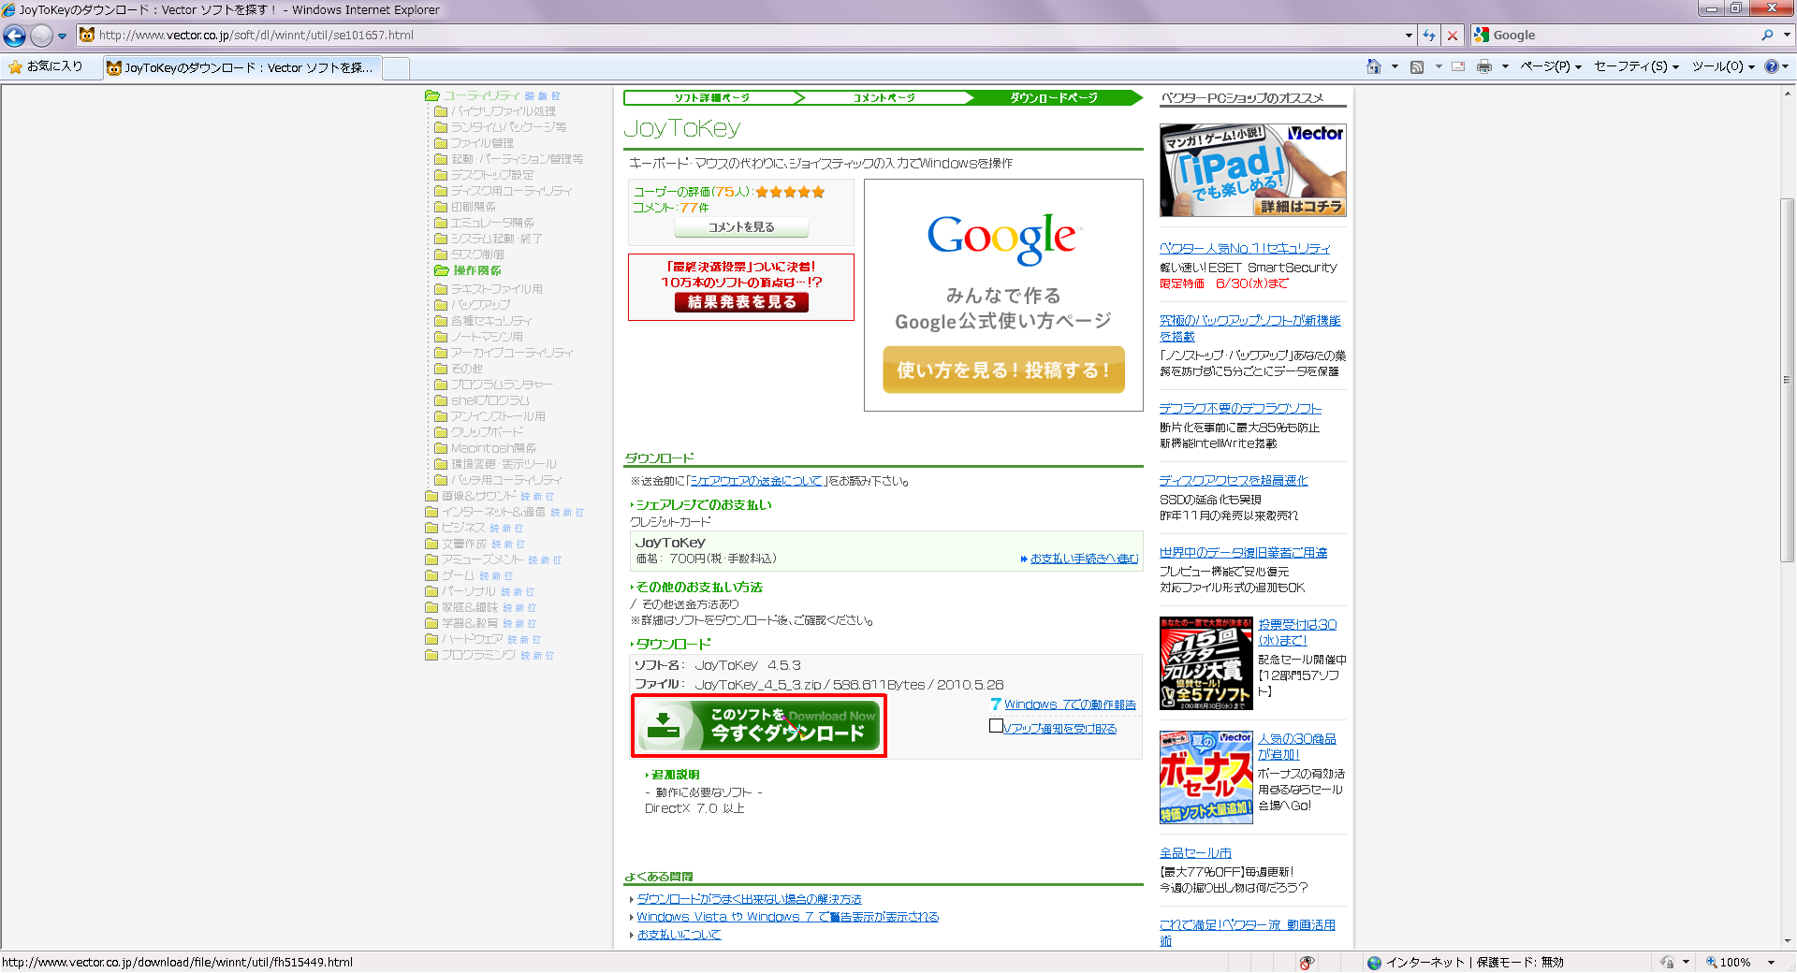The width and height of the screenshot is (1797, 973).
Task: Click the folder icon beside バイナリファイル処理
Action: coord(441,111)
